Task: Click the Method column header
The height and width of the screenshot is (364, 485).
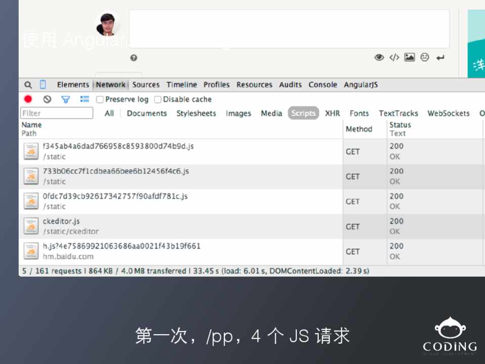Action: click(359, 129)
